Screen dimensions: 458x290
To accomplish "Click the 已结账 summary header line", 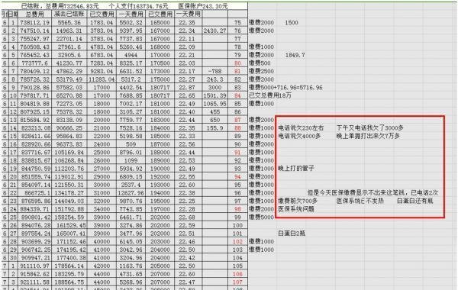I will (x=124, y=6).
